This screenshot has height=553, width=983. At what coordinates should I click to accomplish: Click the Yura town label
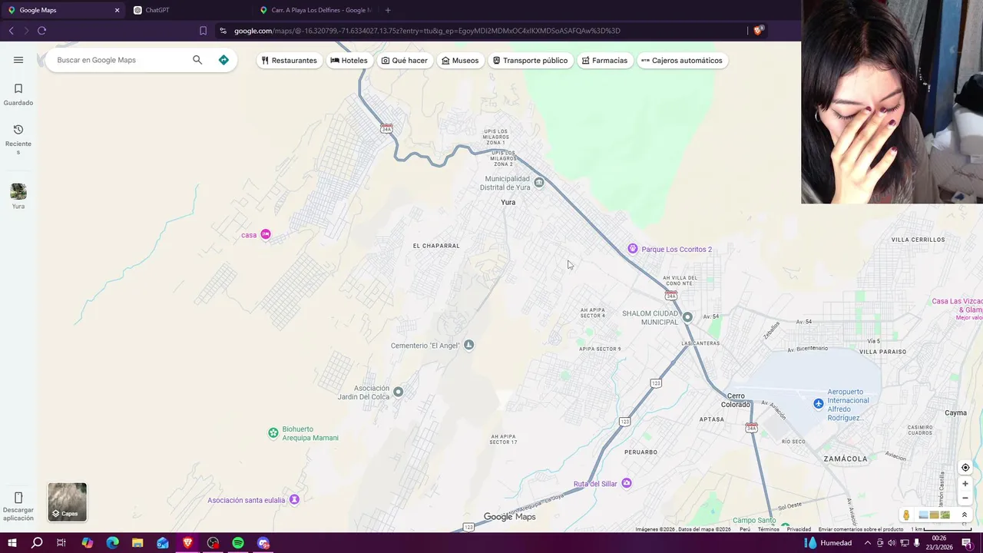[508, 202]
